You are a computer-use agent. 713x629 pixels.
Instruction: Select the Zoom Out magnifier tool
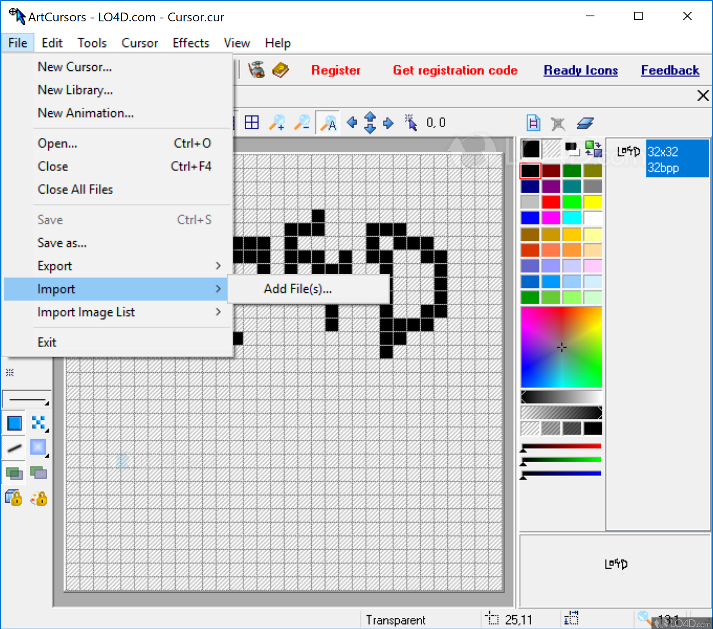(x=302, y=122)
